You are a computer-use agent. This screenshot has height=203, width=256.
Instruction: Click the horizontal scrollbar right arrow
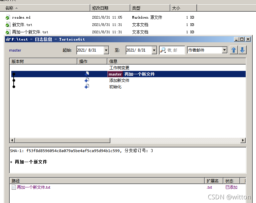[x=243, y=140]
